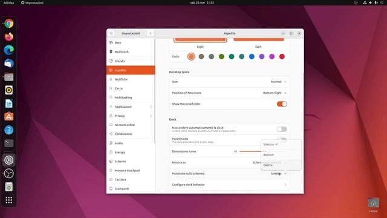Pick the orange accent color
387x218 pixels.
click(x=191, y=56)
